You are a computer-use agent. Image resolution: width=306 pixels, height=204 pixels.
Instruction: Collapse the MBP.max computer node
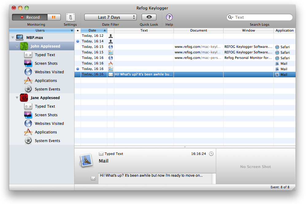point(13,37)
